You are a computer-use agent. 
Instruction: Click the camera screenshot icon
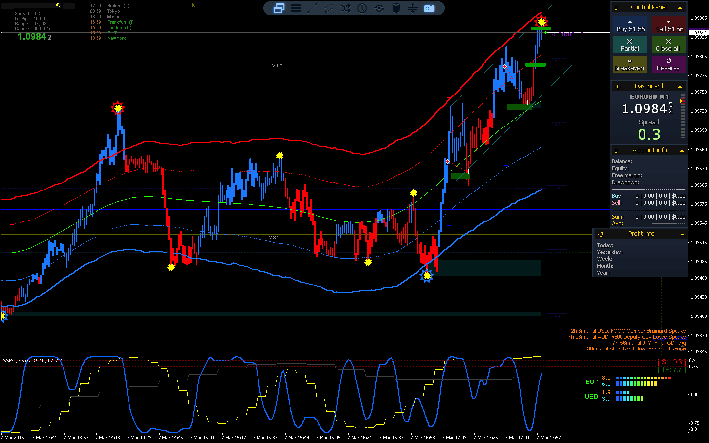[429, 8]
